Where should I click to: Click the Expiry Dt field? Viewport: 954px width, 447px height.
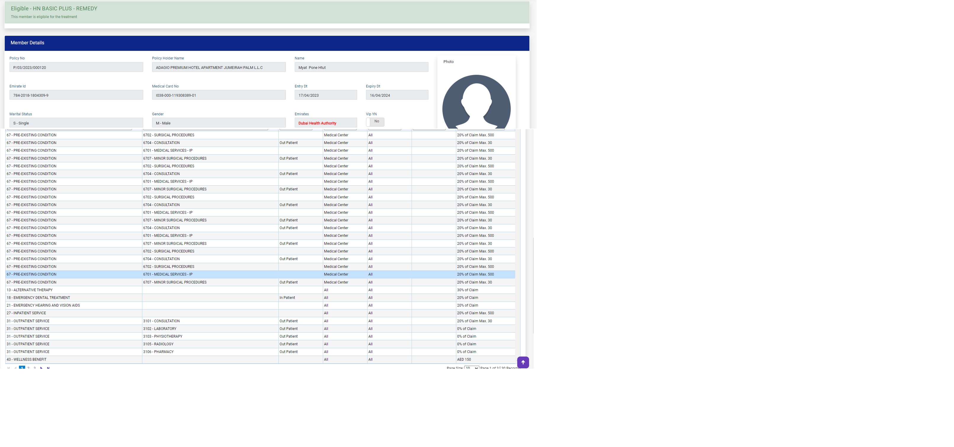pyautogui.click(x=397, y=95)
